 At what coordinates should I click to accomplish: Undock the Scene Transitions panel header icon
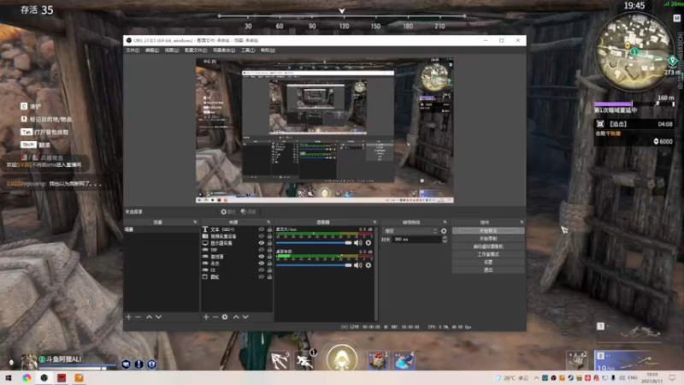[x=445, y=222]
